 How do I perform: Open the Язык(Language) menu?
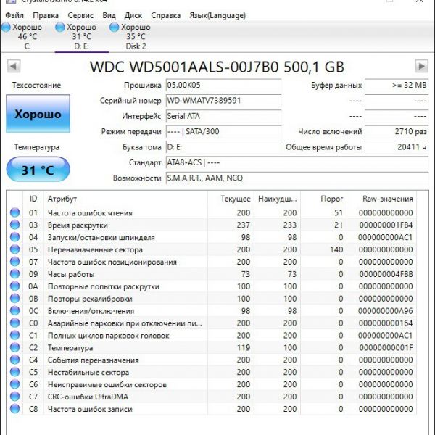[x=217, y=15]
